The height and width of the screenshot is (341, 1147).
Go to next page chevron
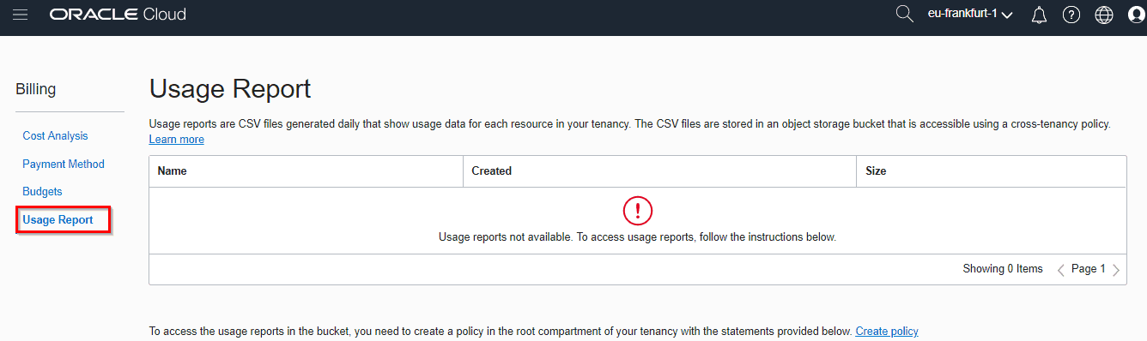pos(1116,270)
